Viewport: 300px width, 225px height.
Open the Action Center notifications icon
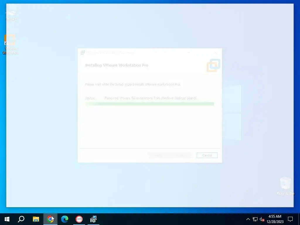pyautogui.click(x=290, y=219)
